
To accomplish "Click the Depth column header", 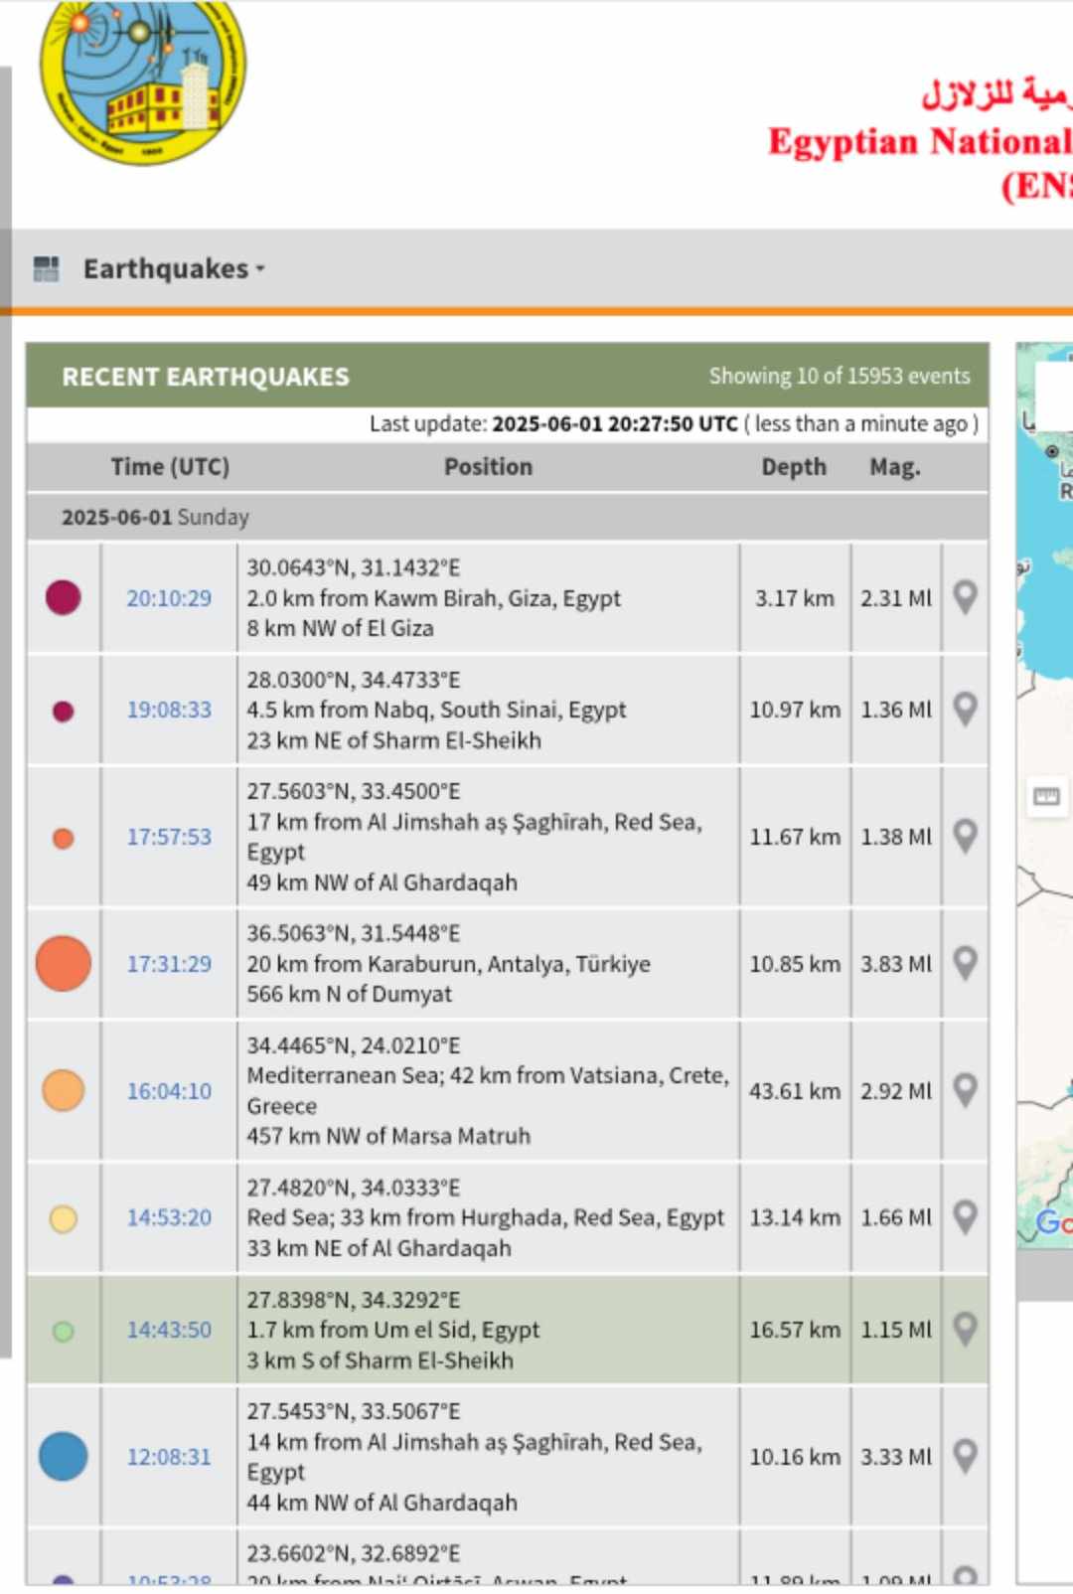I will [794, 467].
